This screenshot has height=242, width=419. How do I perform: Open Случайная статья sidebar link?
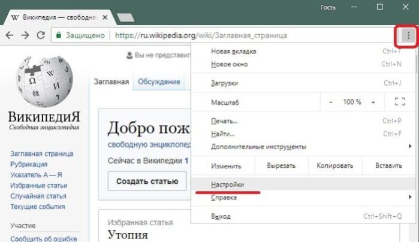(x=38, y=196)
